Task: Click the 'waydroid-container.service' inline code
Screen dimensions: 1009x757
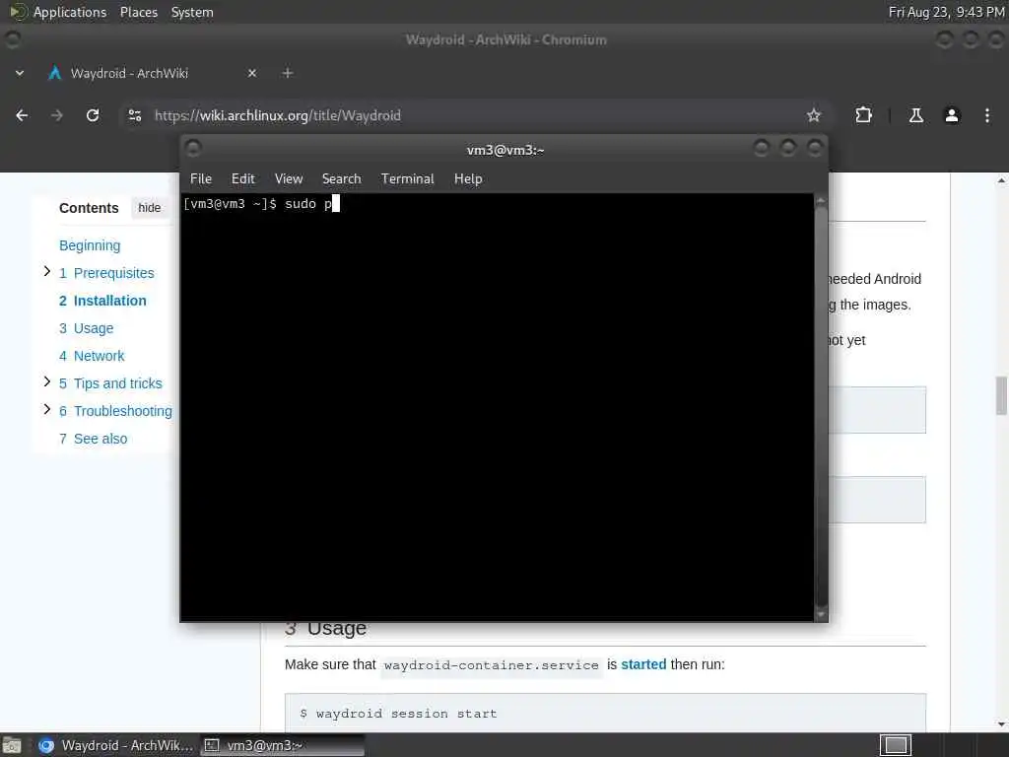Action: click(491, 665)
